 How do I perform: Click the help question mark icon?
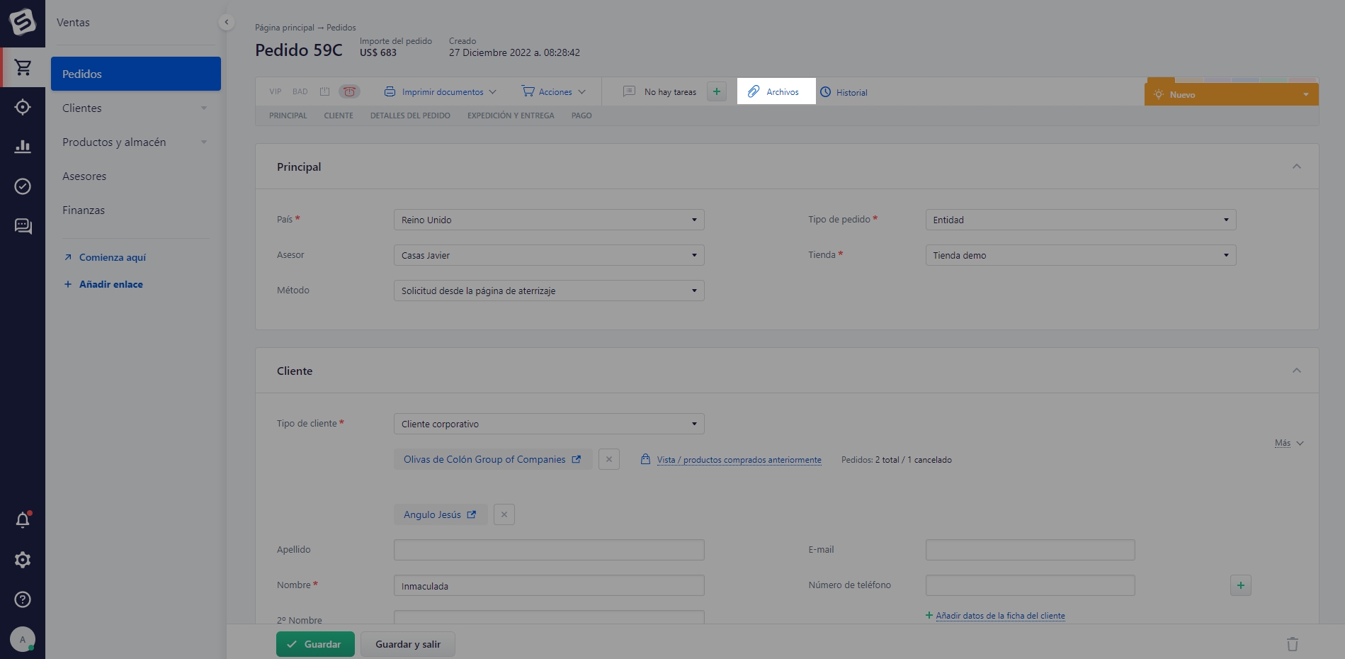coord(23,599)
